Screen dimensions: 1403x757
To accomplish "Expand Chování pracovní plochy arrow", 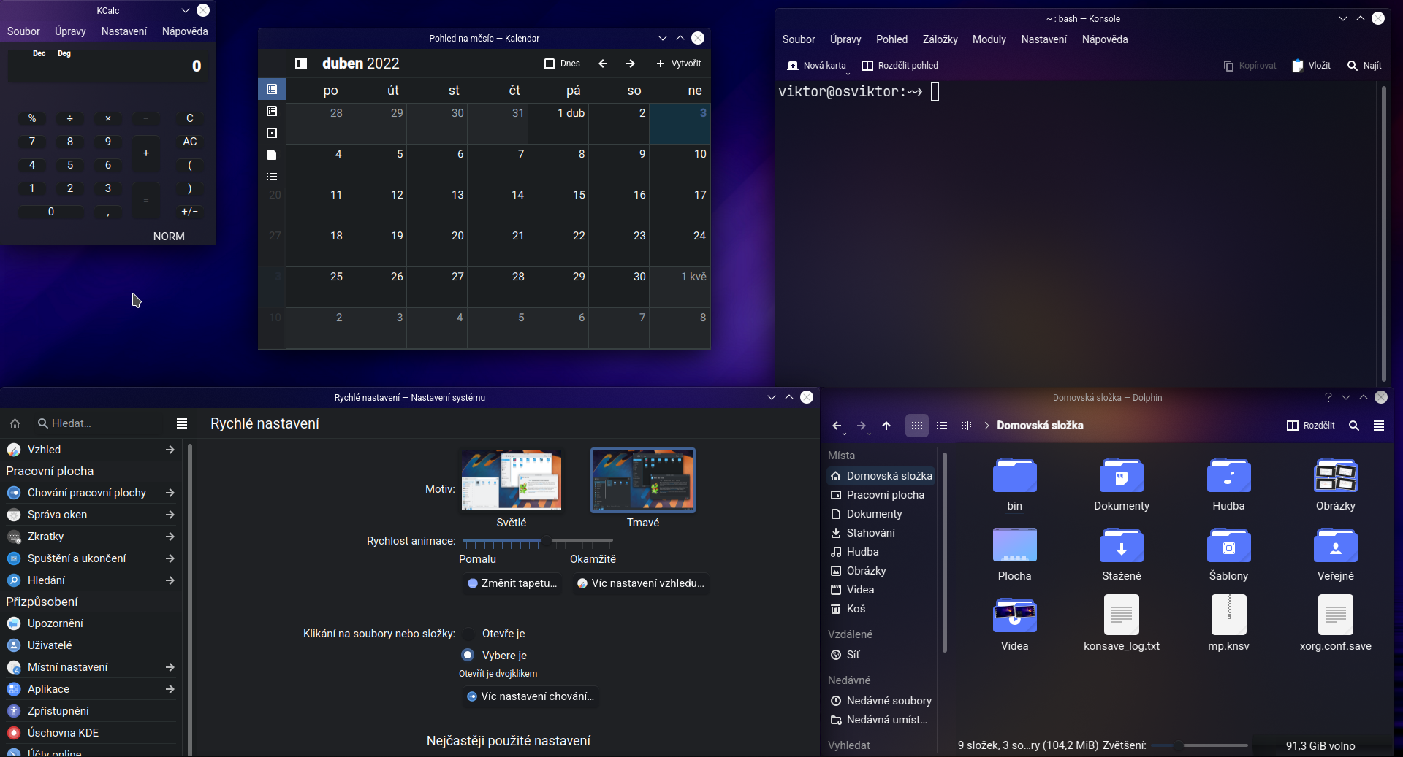I will 170,493.
